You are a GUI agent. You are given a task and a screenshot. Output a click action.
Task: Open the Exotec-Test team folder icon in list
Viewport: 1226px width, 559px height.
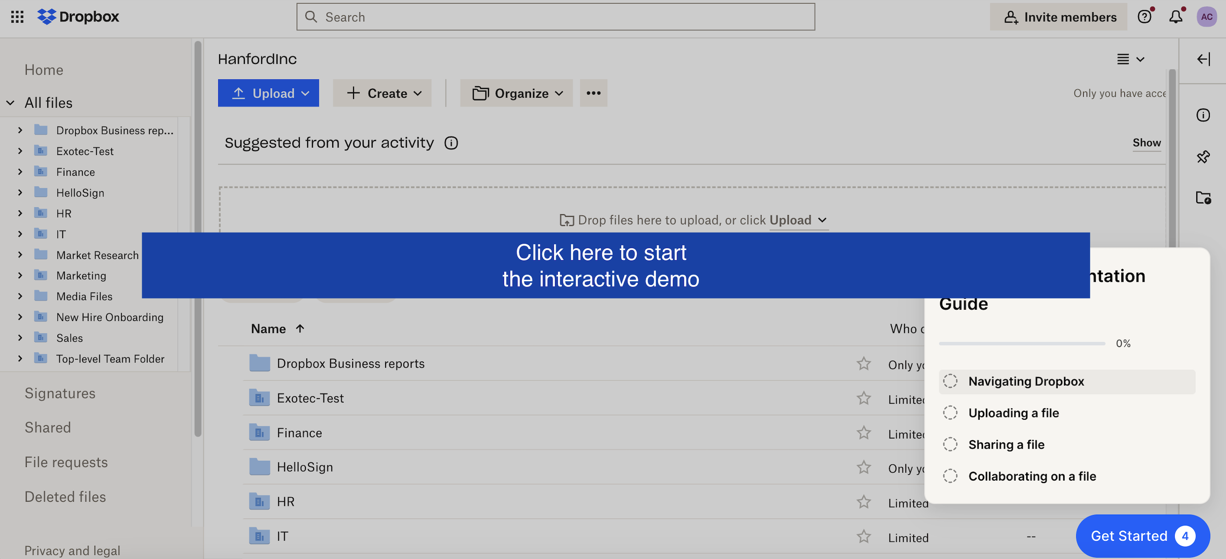259,398
